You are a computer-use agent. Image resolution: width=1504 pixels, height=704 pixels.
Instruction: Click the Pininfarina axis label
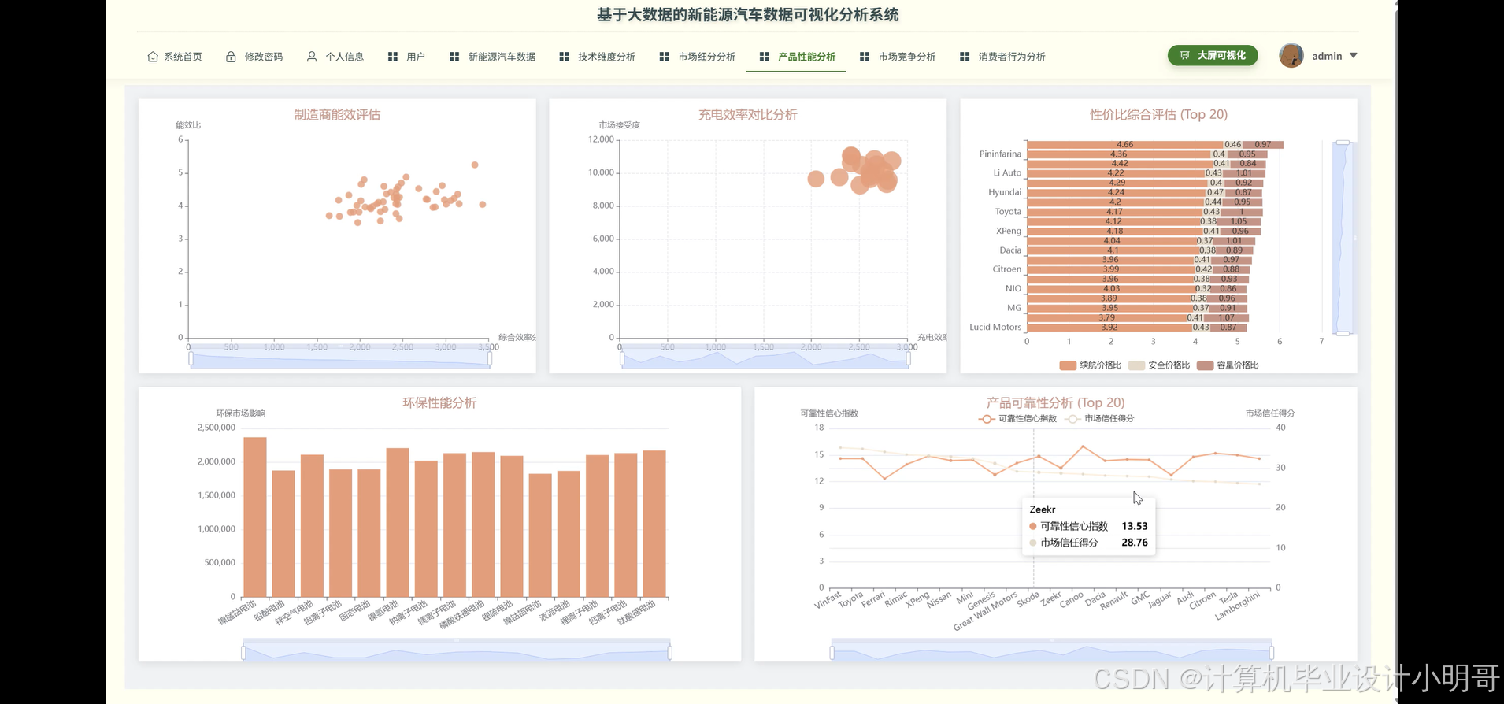(1000, 154)
